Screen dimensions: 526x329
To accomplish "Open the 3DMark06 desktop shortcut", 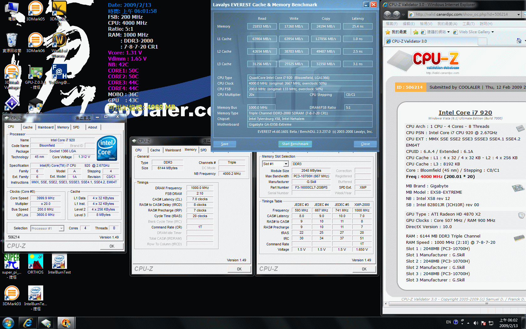I will click(x=35, y=42).
